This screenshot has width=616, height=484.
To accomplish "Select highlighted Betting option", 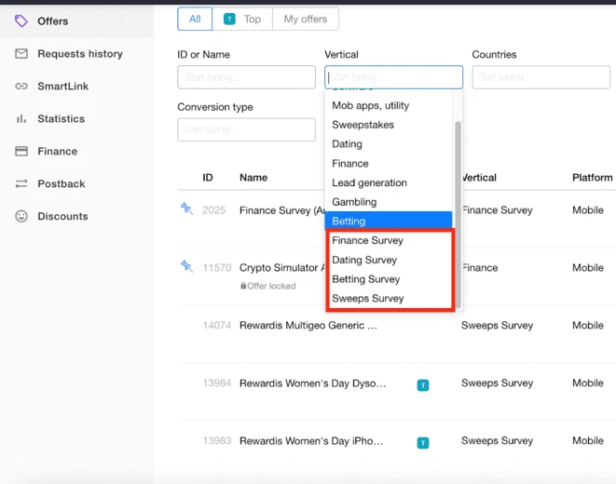I will coord(388,222).
